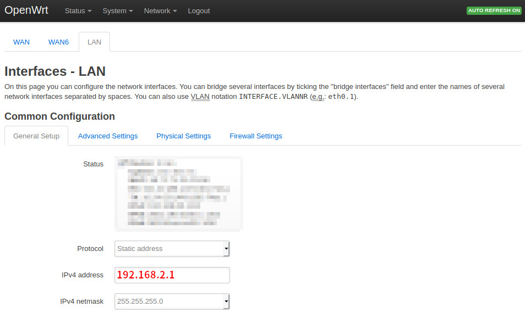Switch to the WAN interface tab
Screen dimensions: 525x318
tap(21, 42)
